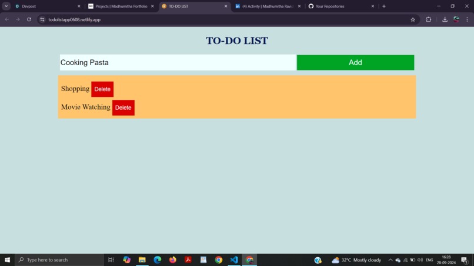Click the Movie Watching item text

[x=85, y=107]
